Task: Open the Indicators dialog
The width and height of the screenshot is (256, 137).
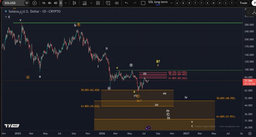Action: [x=85, y=3]
